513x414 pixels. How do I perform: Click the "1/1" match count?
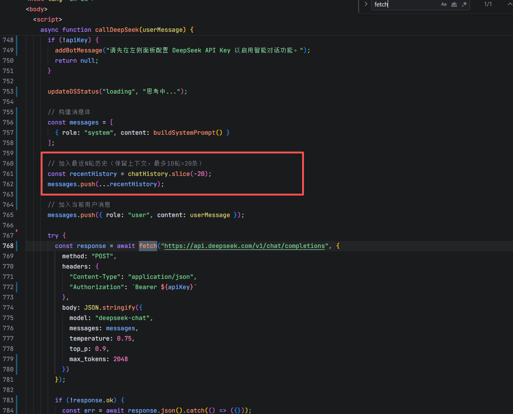[488, 4]
